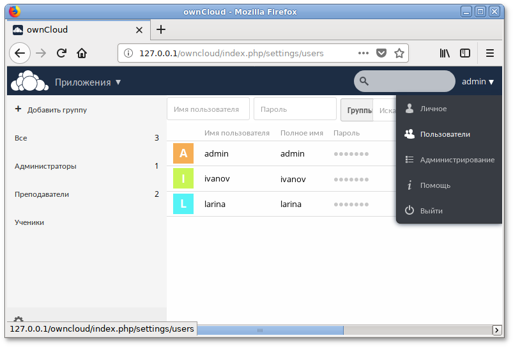513x347 pixels.
Task: Select Личное in the user menu
Action: click(x=433, y=109)
